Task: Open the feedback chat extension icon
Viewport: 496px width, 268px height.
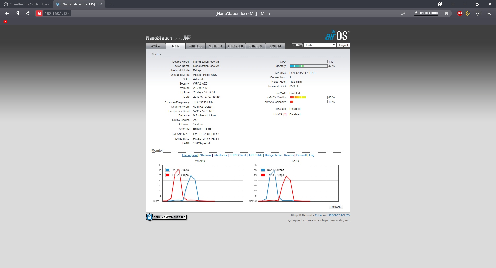Action: pyautogui.click(x=478, y=13)
